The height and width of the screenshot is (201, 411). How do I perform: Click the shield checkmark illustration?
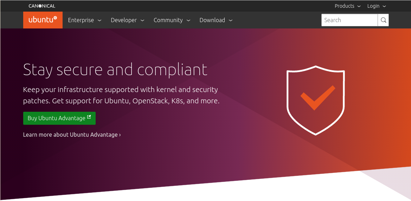[316, 100]
